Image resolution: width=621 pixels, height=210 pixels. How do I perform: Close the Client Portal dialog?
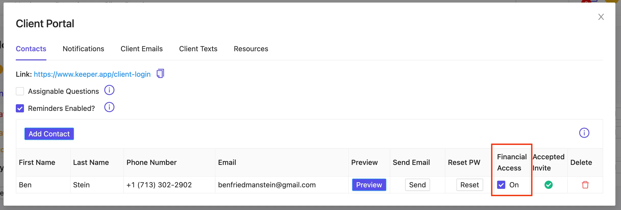601,17
